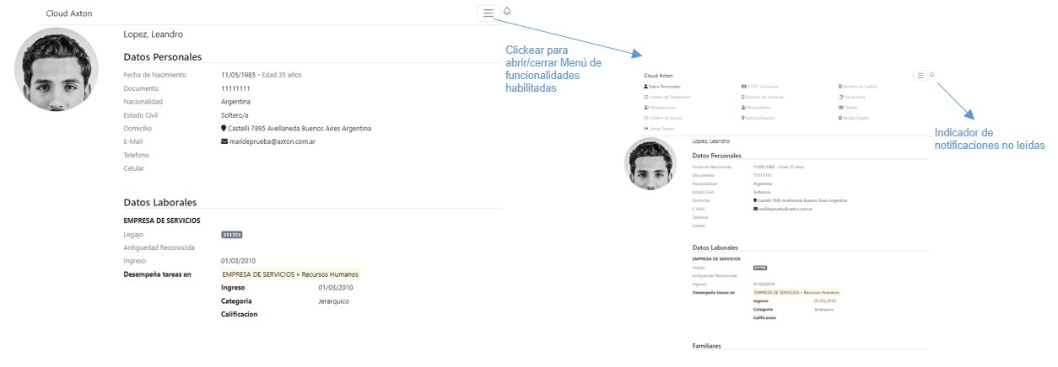
Task: Click the small bell icon above the expanded menu
Action: point(932,75)
